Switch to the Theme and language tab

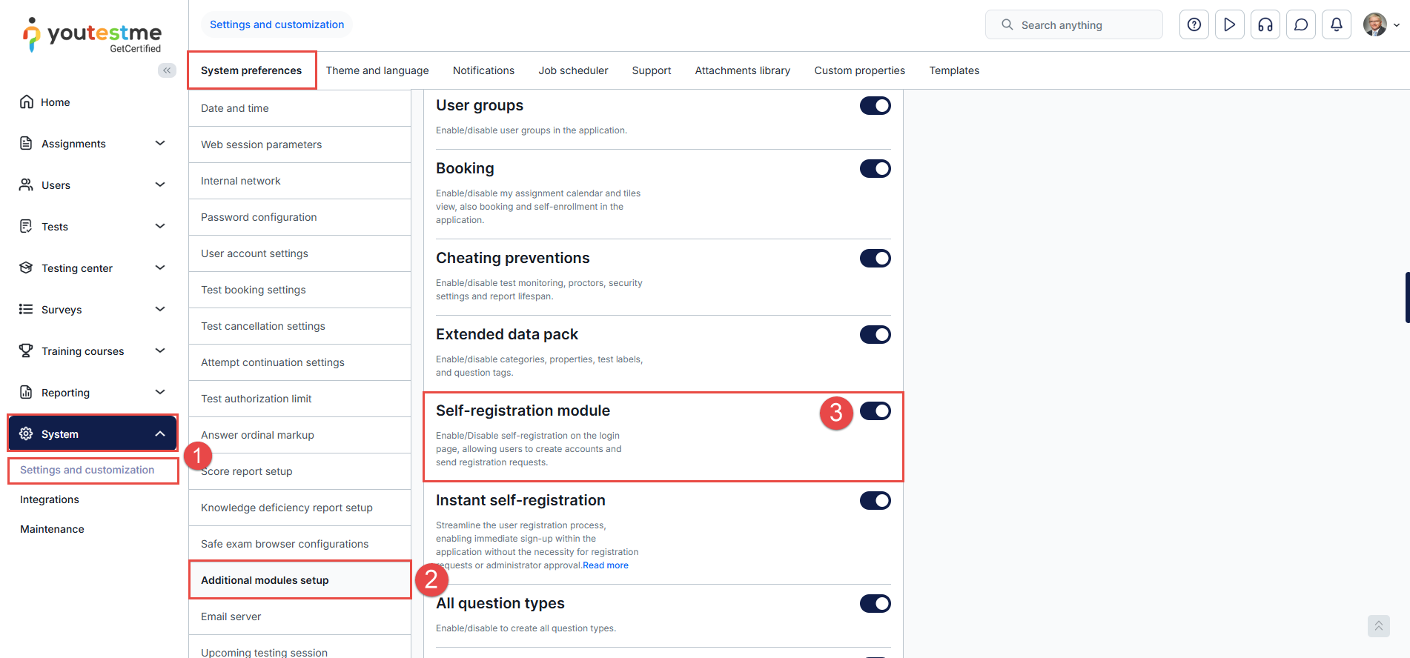[377, 70]
